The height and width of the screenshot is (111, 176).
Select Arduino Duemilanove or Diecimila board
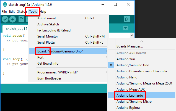(141, 71)
